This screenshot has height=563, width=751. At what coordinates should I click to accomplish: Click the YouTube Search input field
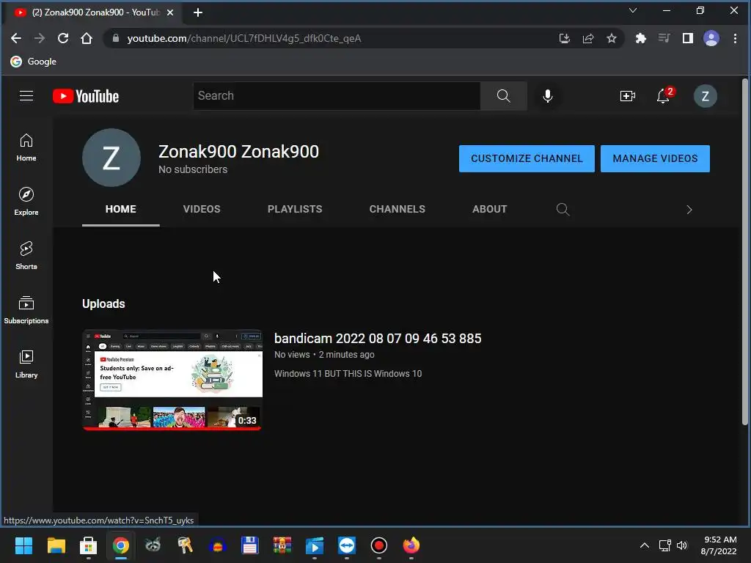(x=337, y=96)
